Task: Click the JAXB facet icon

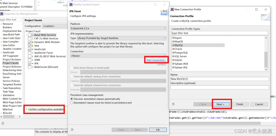Action: pyautogui.click(x=32, y=60)
